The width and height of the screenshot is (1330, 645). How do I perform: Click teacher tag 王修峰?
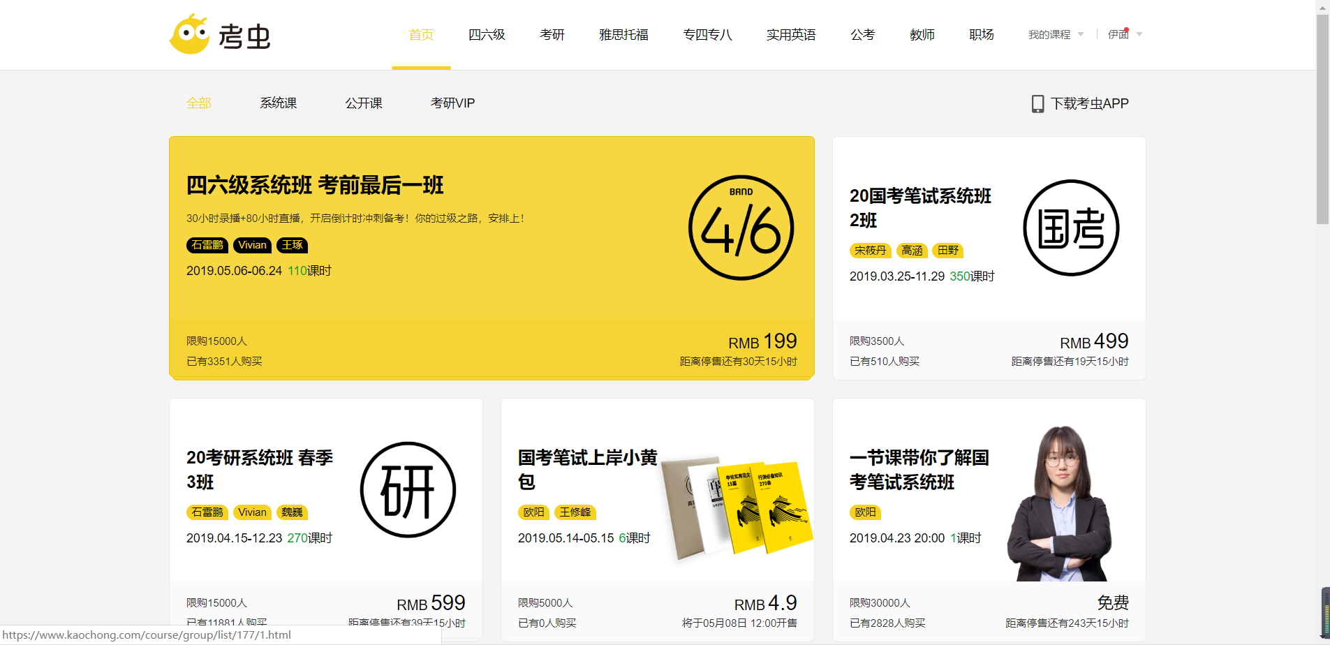pos(575,512)
